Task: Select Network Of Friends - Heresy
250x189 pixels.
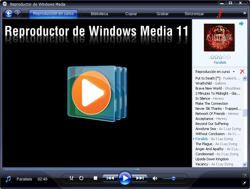Action: pos(217,114)
